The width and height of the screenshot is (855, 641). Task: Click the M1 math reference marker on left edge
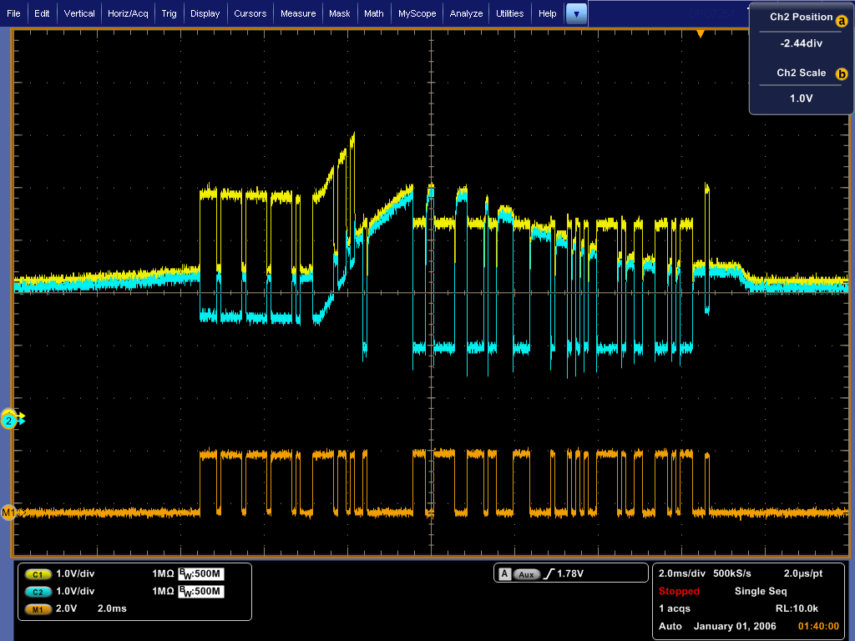[x=9, y=512]
